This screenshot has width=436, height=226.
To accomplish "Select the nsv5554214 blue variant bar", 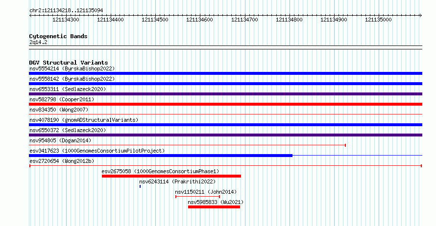I will click(x=225, y=73).
